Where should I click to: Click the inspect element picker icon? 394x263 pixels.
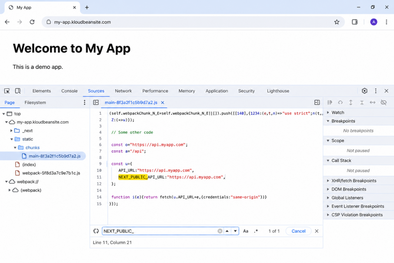(x=7, y=91)
